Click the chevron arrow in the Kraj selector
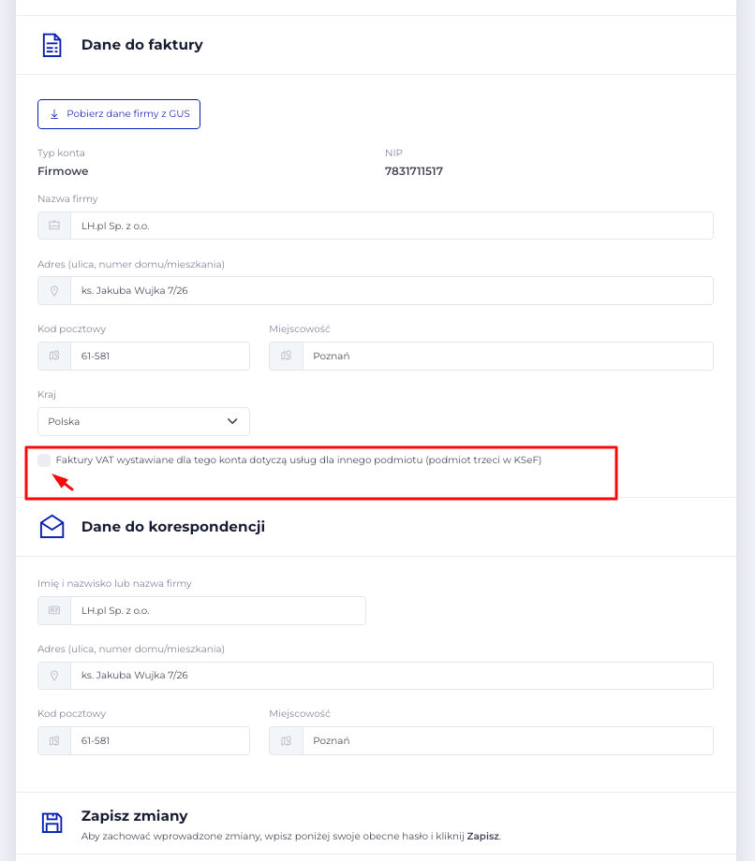755x861 pixels. click(x=233, y=421)
